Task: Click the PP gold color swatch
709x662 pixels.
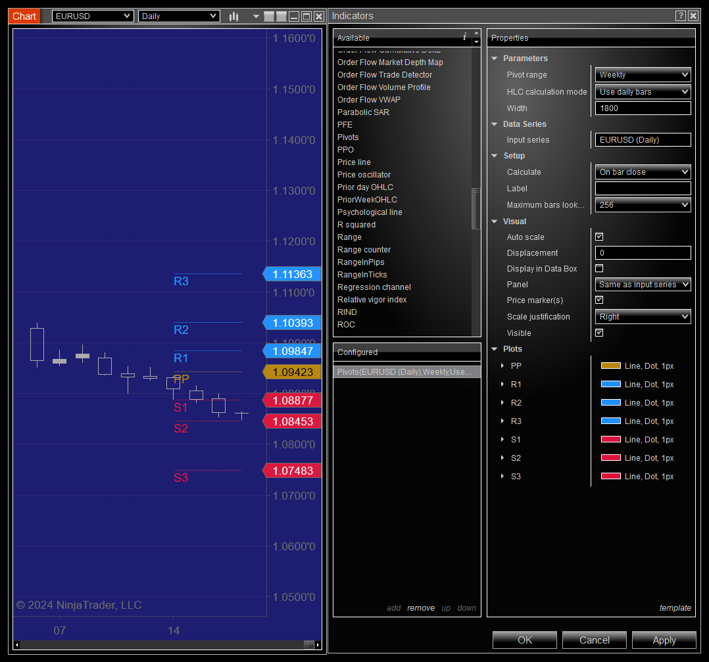Action: [610, 366]
